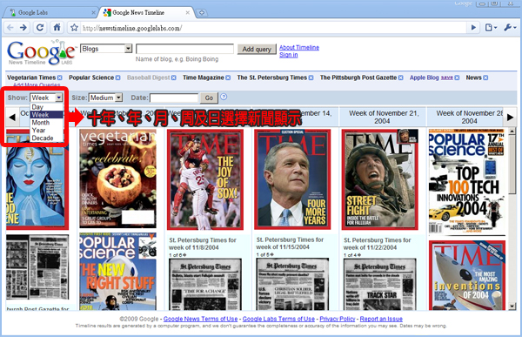Choose Decade in the Show list

[46, 138]
